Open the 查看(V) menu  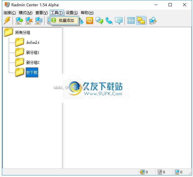click(41, 12)
